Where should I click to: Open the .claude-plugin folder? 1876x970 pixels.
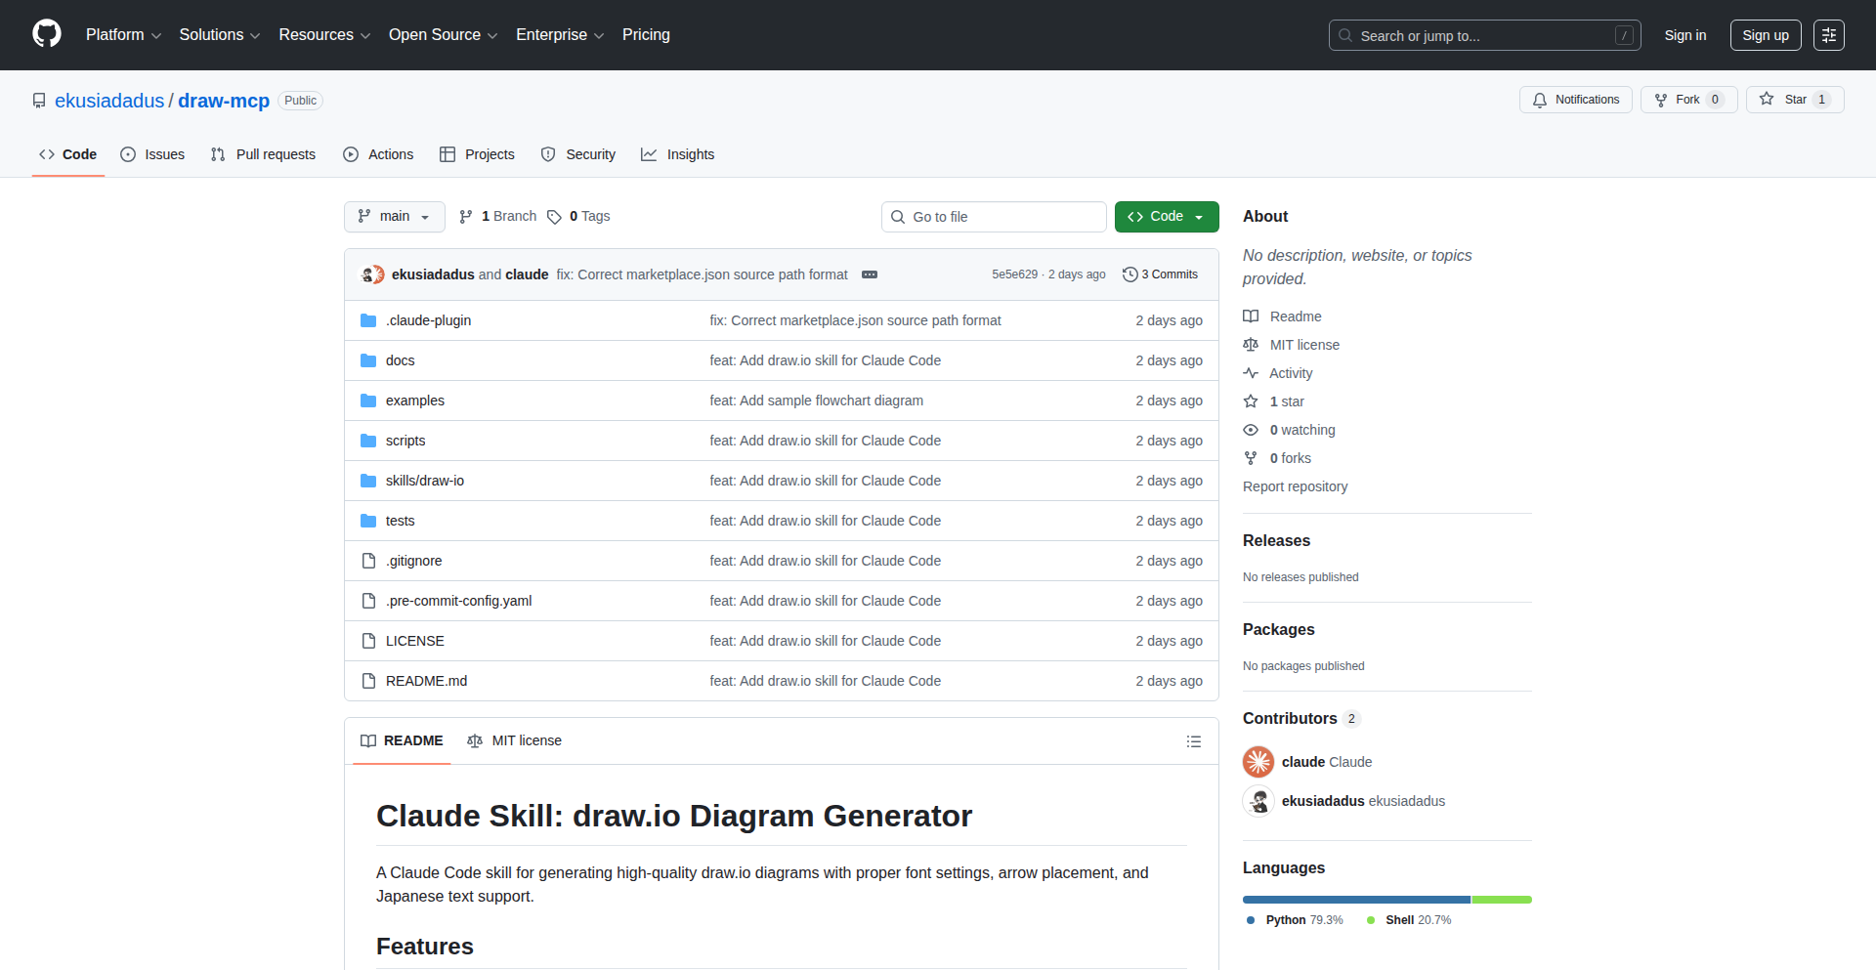[x=428, y=320]
